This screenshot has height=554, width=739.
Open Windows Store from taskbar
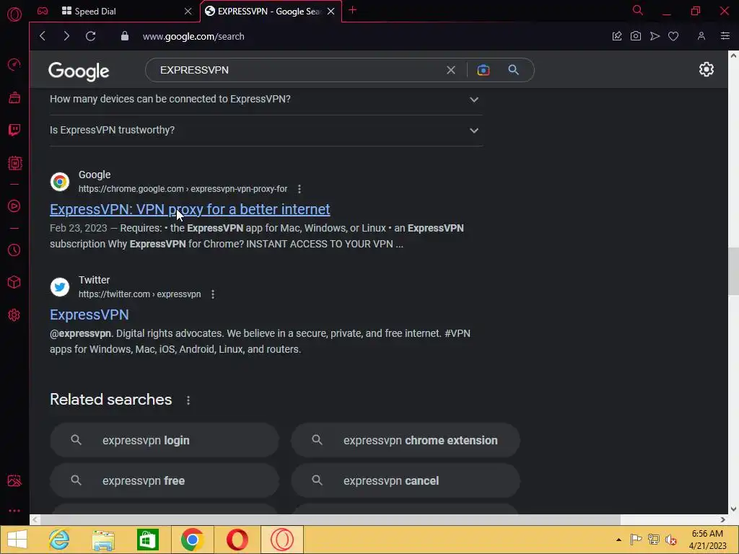click(x=147, y=540)
